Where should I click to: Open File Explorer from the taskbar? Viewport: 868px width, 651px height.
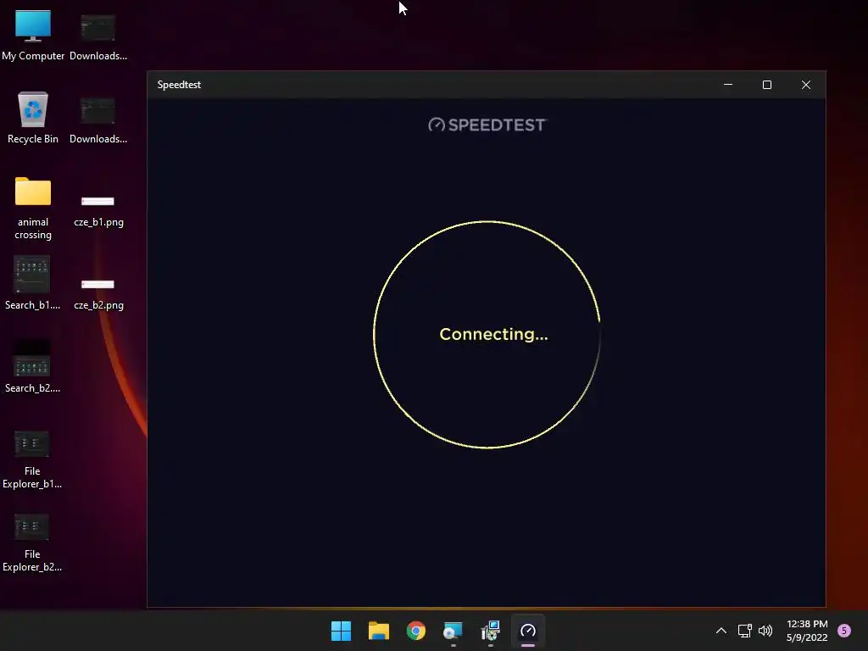pyautogui.click(x=379, y=631)
